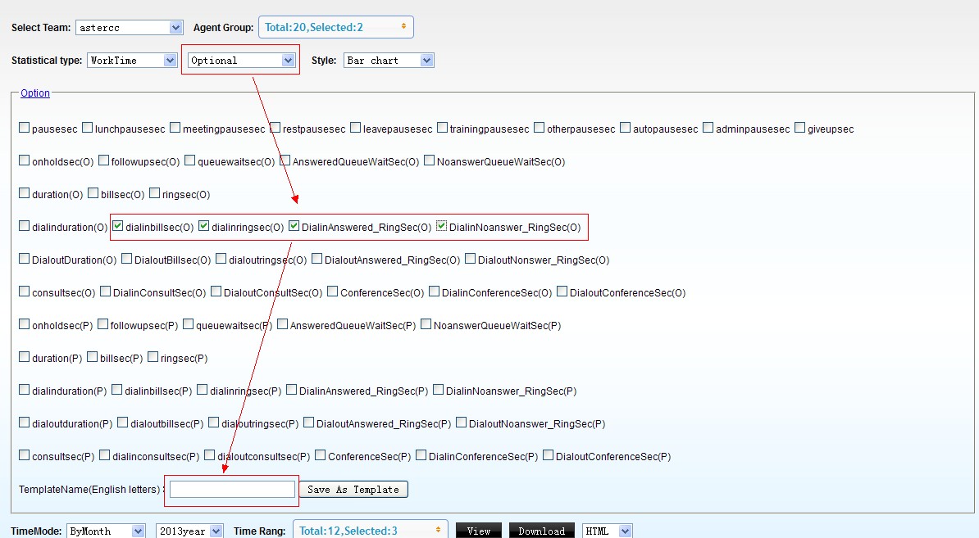Expand the Agent Group multi-select
The height and width of the screenshot is (538, 979).
click(x=335, y=27)
